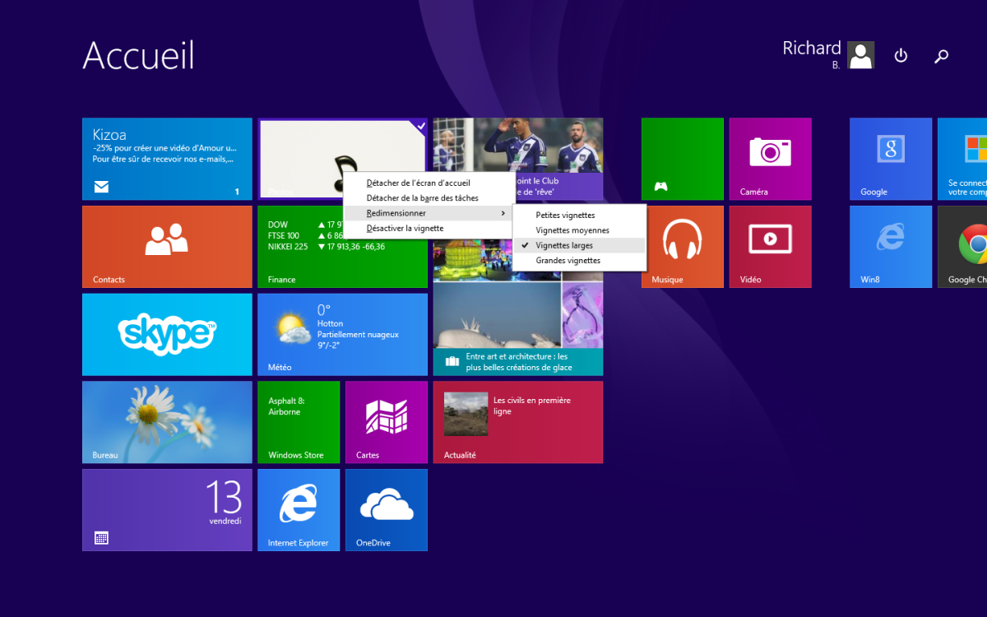Click the 'Partiellement nuageux' weather text

coord(358,335)
